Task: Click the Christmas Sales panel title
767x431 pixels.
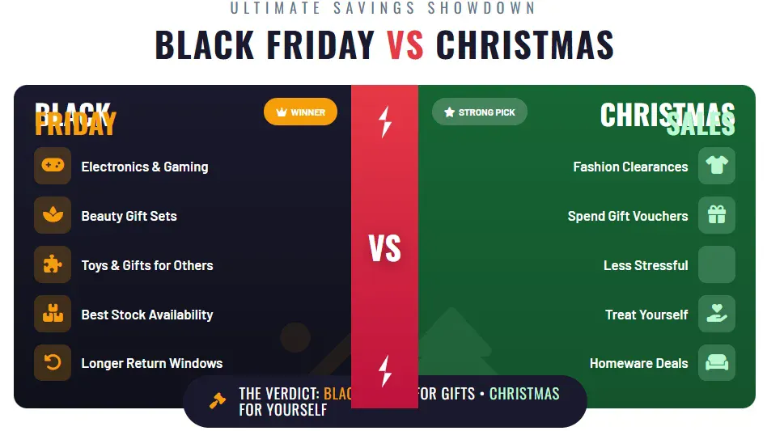Action: click(x=667, y=119)
